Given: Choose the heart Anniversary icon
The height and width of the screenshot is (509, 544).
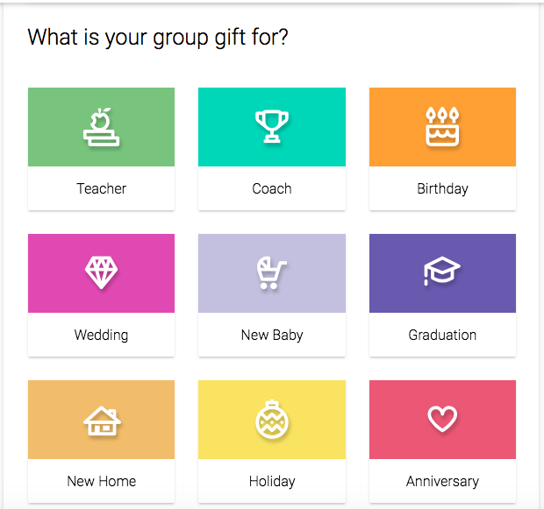Looking at the screenshot, I should tap(442, 419).
